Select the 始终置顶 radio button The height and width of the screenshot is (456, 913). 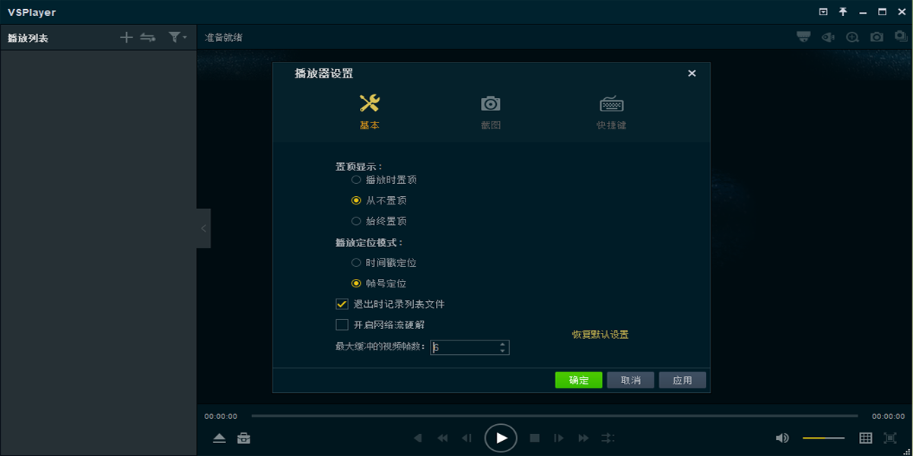pos(356,221)
